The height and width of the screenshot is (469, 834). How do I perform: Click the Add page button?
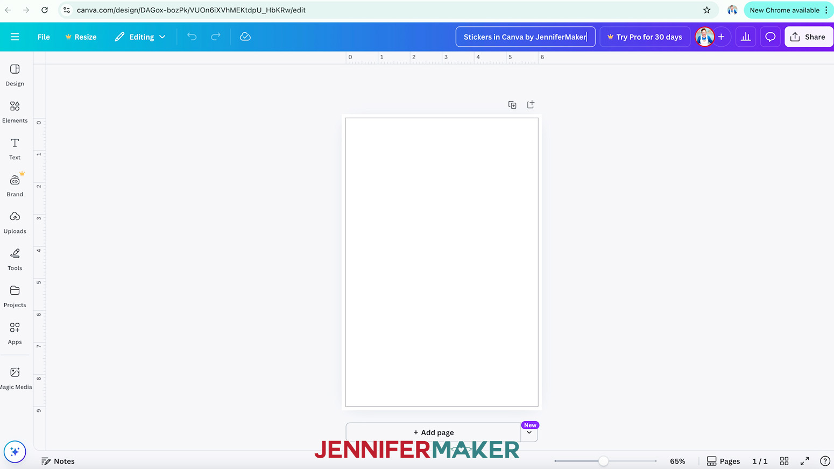click(x=433, y=432)
